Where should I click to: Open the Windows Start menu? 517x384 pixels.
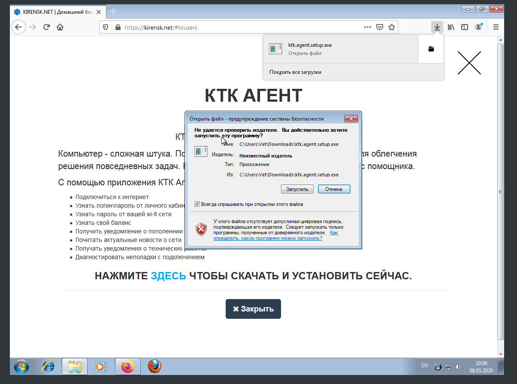(21, 366)
